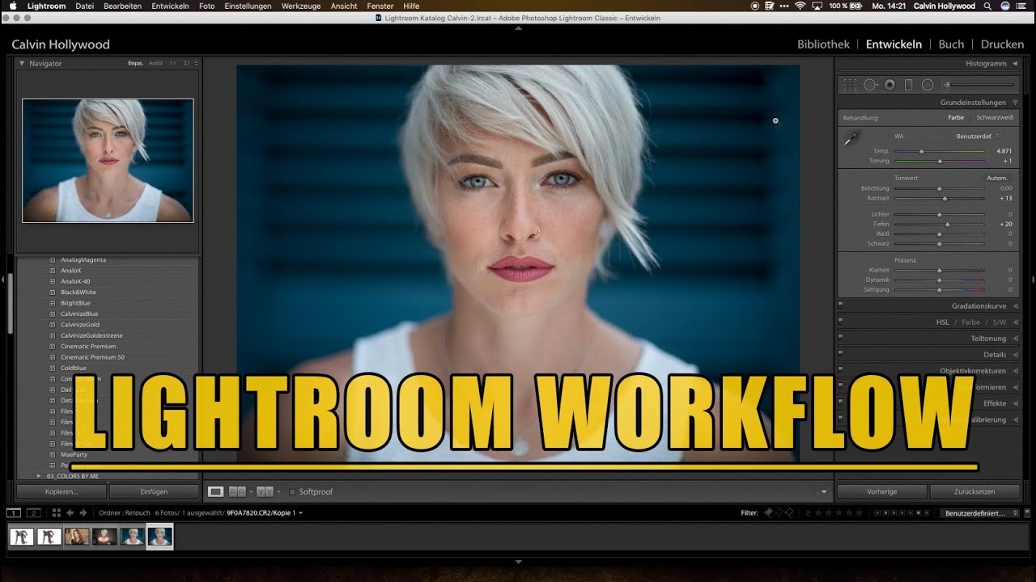The image size is (1036, 582).
Task: Go forward with the right arrow icon
Action: pos(83,512)
